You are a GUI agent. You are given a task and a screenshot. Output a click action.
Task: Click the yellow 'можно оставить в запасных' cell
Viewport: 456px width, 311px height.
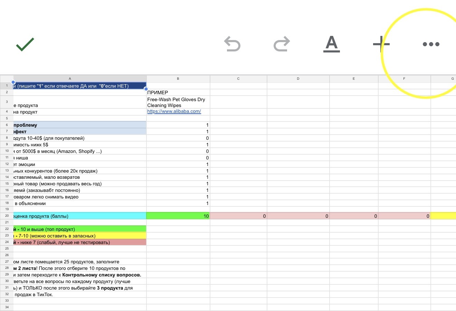(x=79, y=236)
